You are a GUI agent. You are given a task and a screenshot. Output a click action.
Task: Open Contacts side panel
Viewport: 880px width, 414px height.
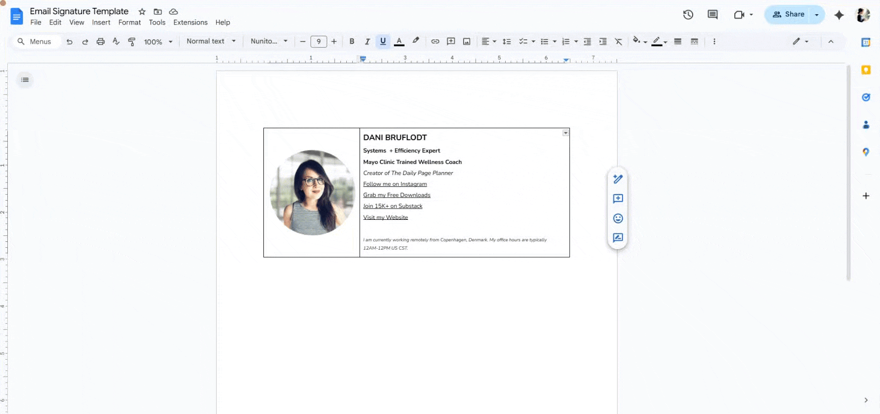pyautogui.click(x=866, y=125)
